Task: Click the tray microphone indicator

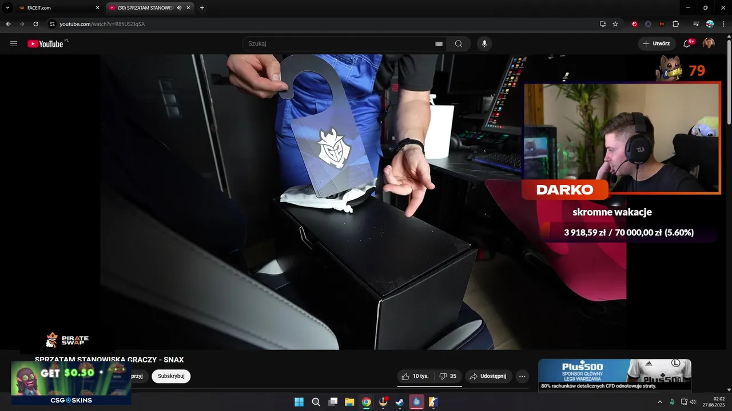Action: pos(672,402)
